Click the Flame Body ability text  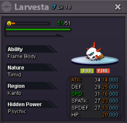pos(22,56)
